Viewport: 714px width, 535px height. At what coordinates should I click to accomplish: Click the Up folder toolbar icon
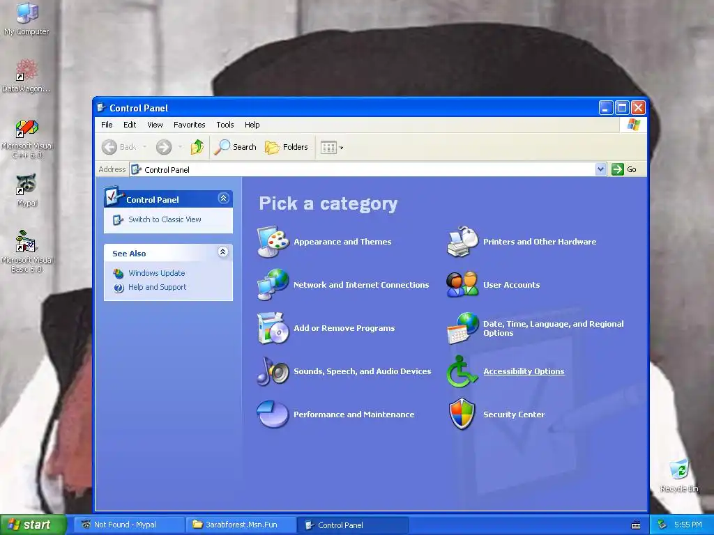197,147
